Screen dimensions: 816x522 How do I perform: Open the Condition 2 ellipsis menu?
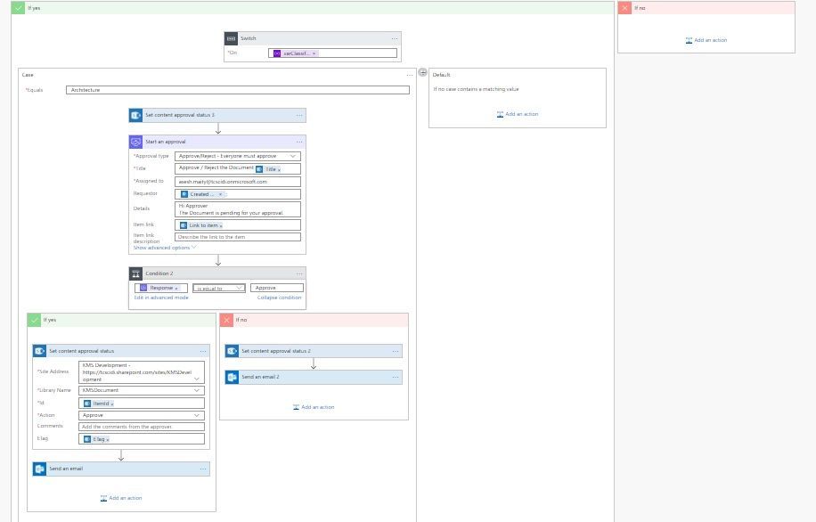coord(299,273)
